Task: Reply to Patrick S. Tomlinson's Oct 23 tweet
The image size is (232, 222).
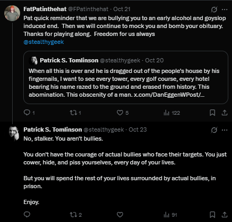Action: click(x=27, y=215)
